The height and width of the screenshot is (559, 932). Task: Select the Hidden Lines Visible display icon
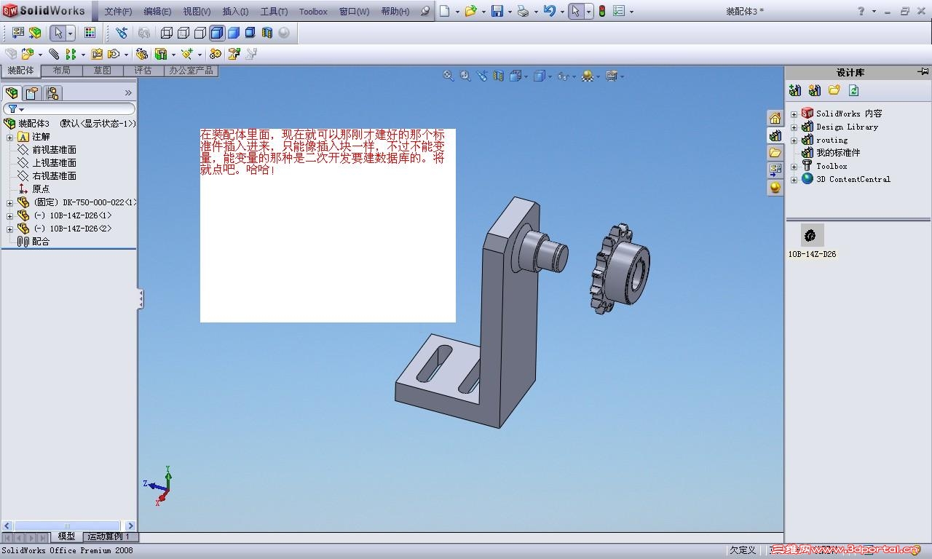click(x=183, y=33)
